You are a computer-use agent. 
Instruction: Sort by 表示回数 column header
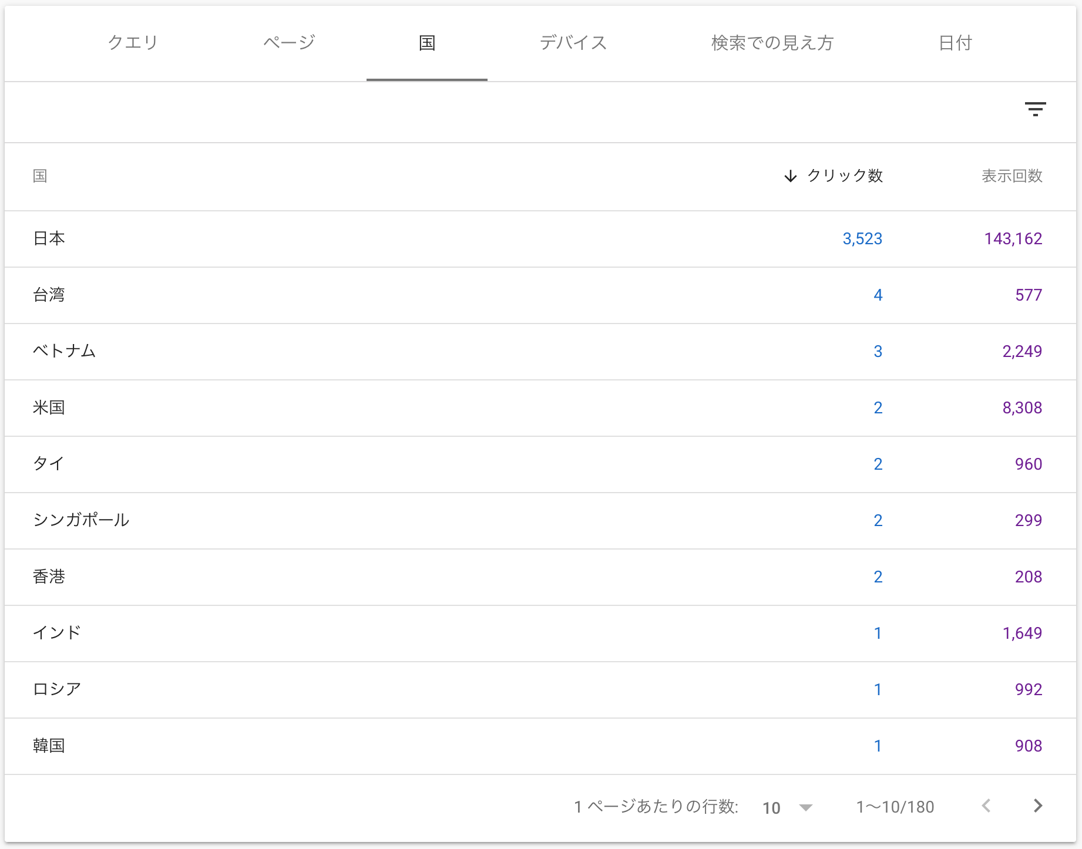[x=1012, y=176]
